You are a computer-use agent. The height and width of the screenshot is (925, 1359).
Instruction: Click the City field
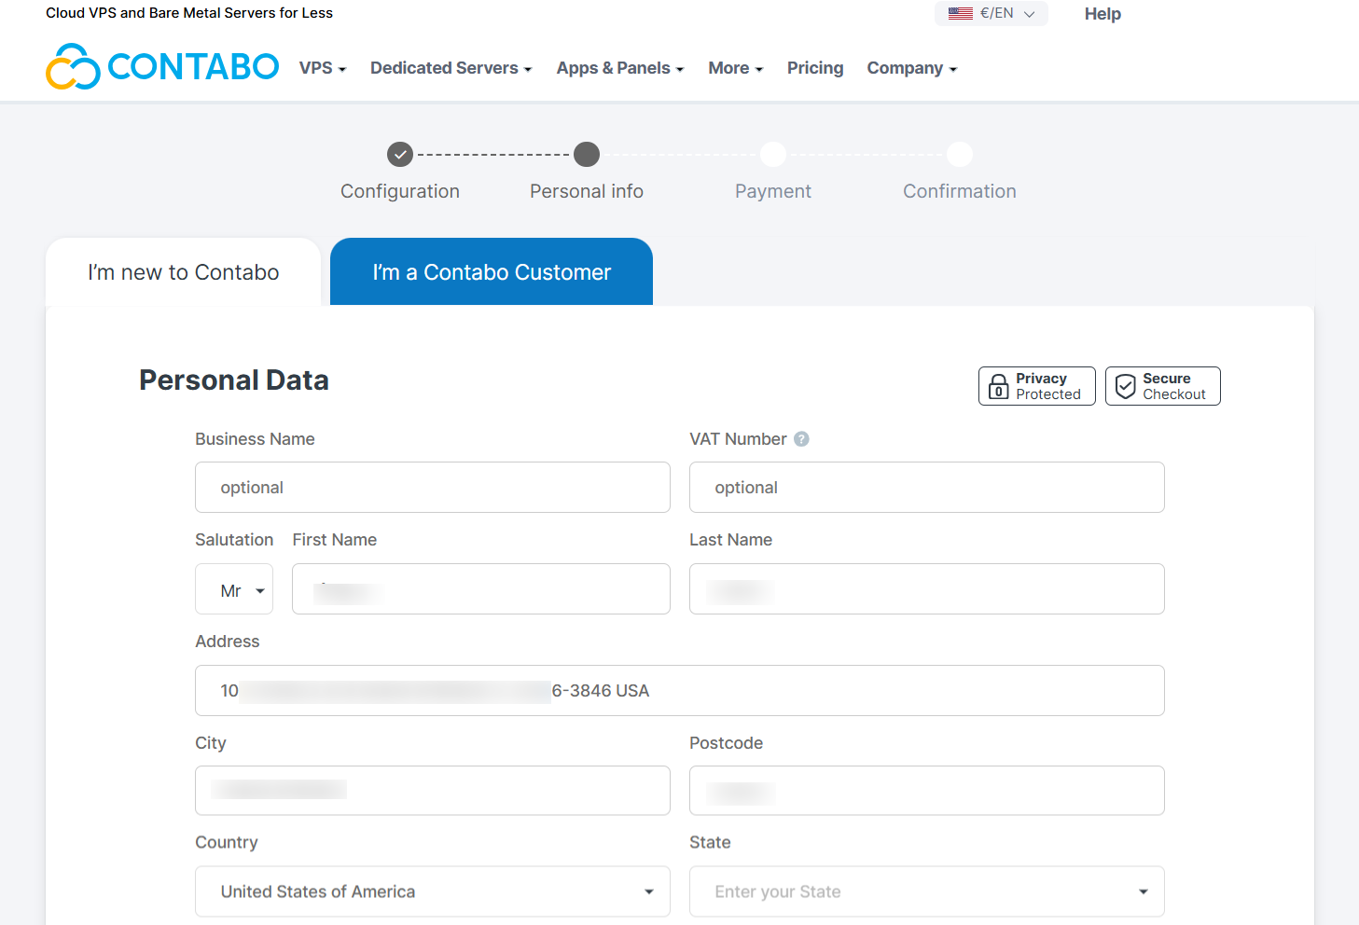click(433, 791)
